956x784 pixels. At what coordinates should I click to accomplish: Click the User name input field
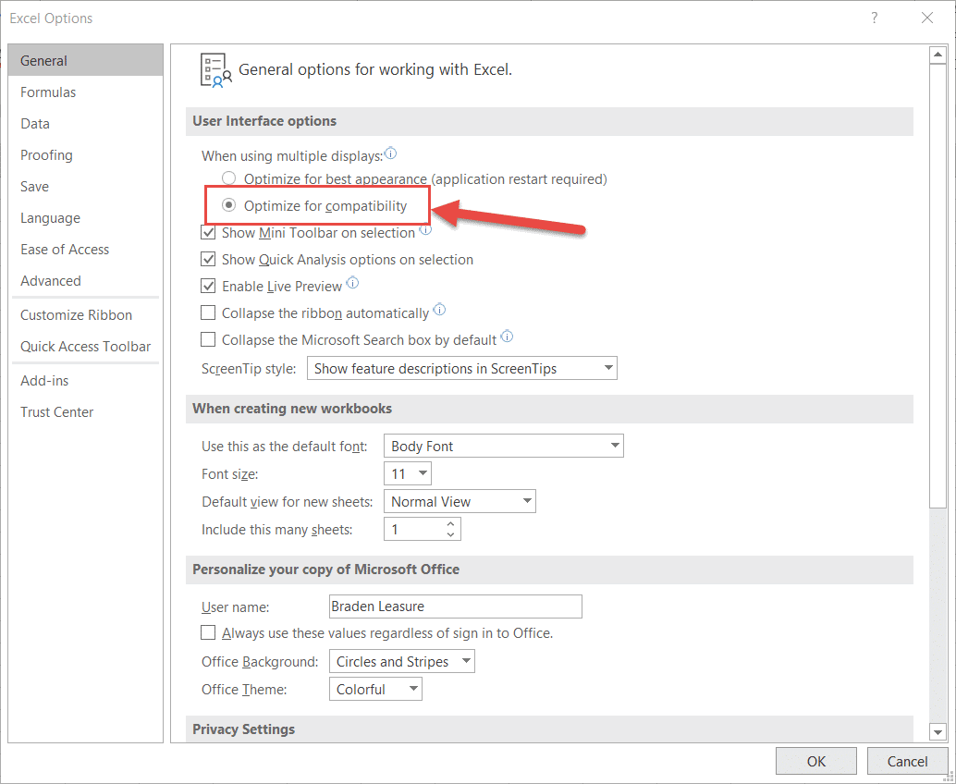[x=456, y=606]
